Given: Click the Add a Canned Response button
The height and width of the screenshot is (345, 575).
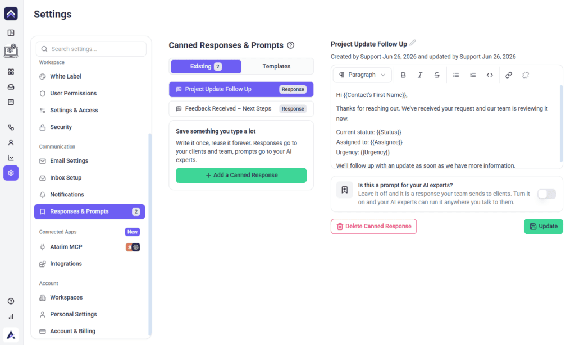Looking at the screenshot, I should pyautogui.click(x=241, y=176).
